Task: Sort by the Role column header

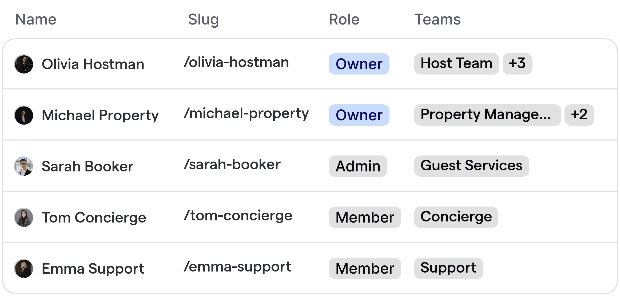Action: 344,19
